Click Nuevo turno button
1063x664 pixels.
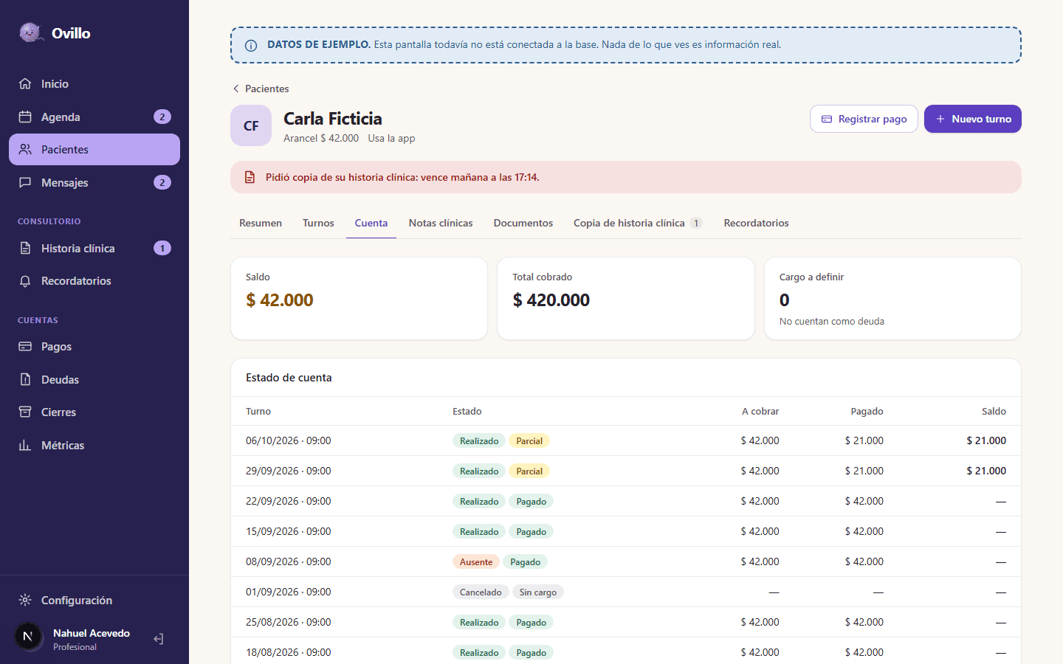click(x=973, y=119)
